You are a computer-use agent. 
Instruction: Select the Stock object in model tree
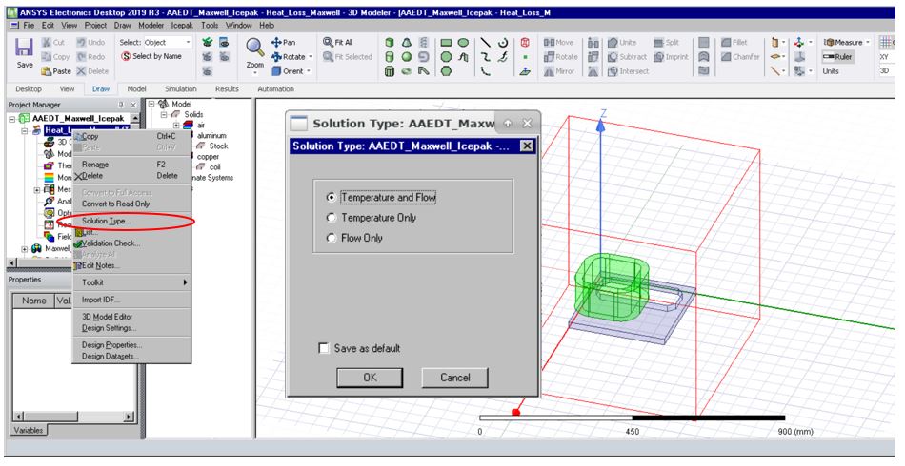[x=218, y=146]
